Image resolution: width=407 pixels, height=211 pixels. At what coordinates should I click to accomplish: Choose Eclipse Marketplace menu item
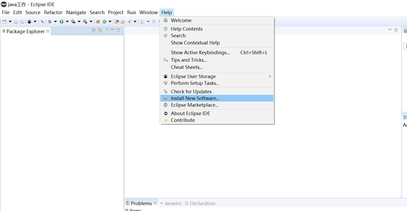(217, 105)
